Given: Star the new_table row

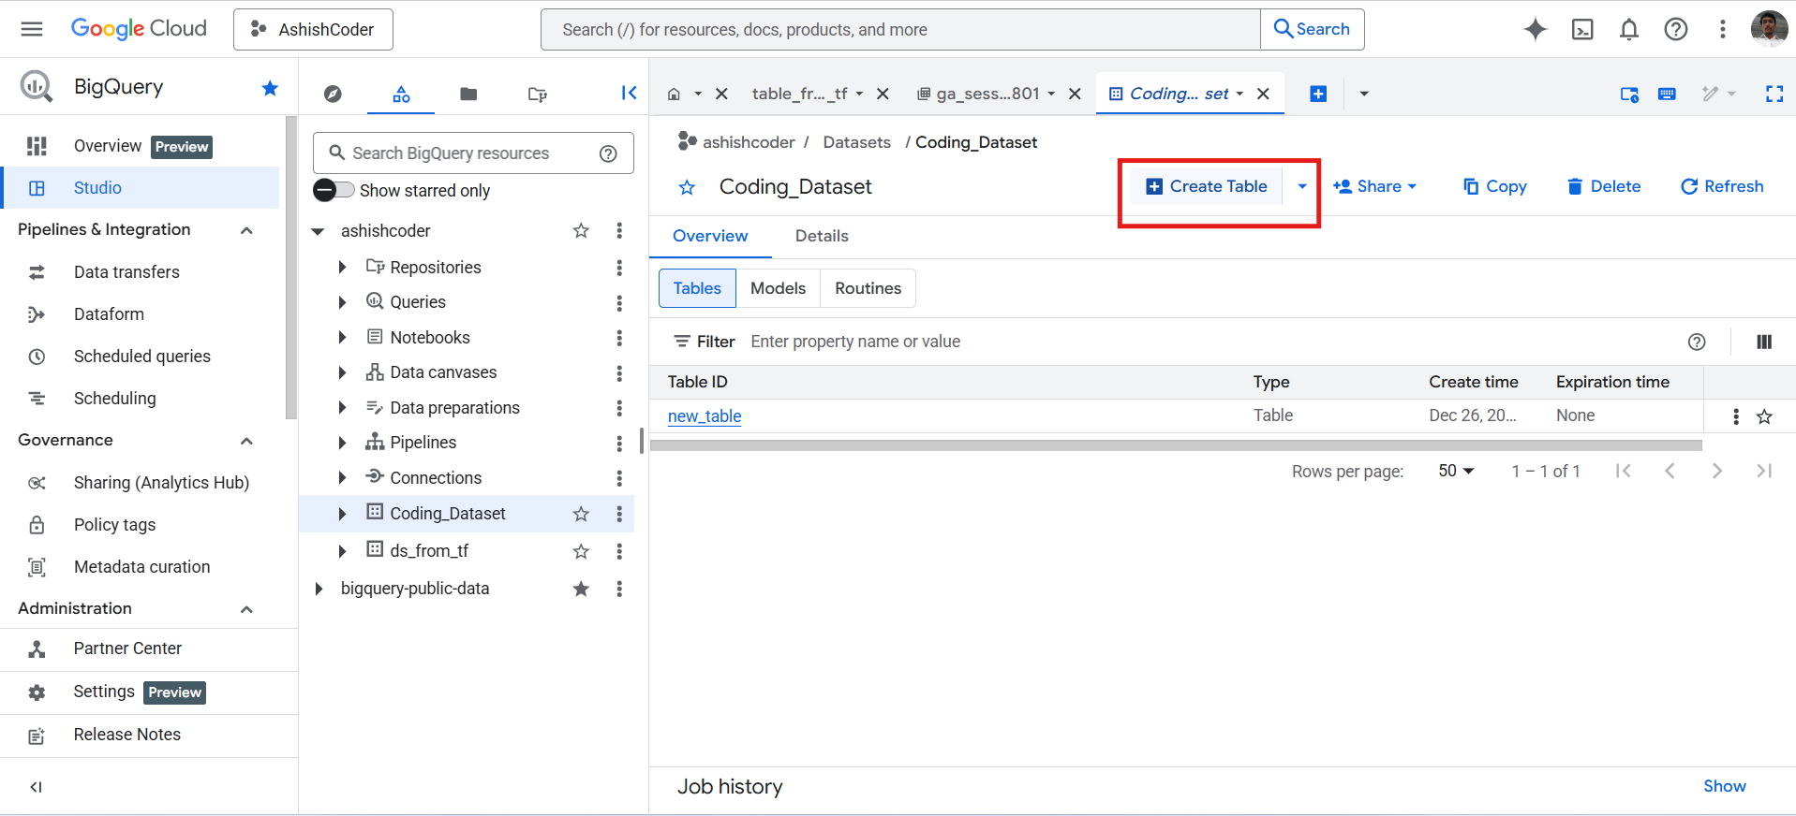Looking at the screenshot, I should [x=1764, y=416].
